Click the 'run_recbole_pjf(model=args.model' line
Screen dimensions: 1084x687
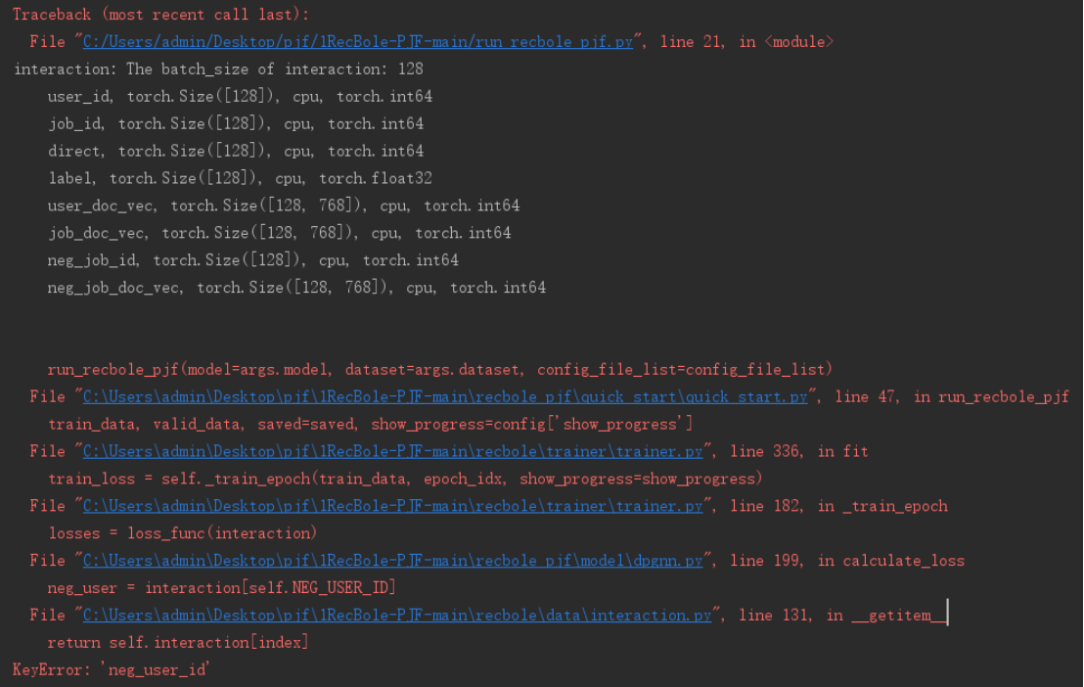pos(439,370)
